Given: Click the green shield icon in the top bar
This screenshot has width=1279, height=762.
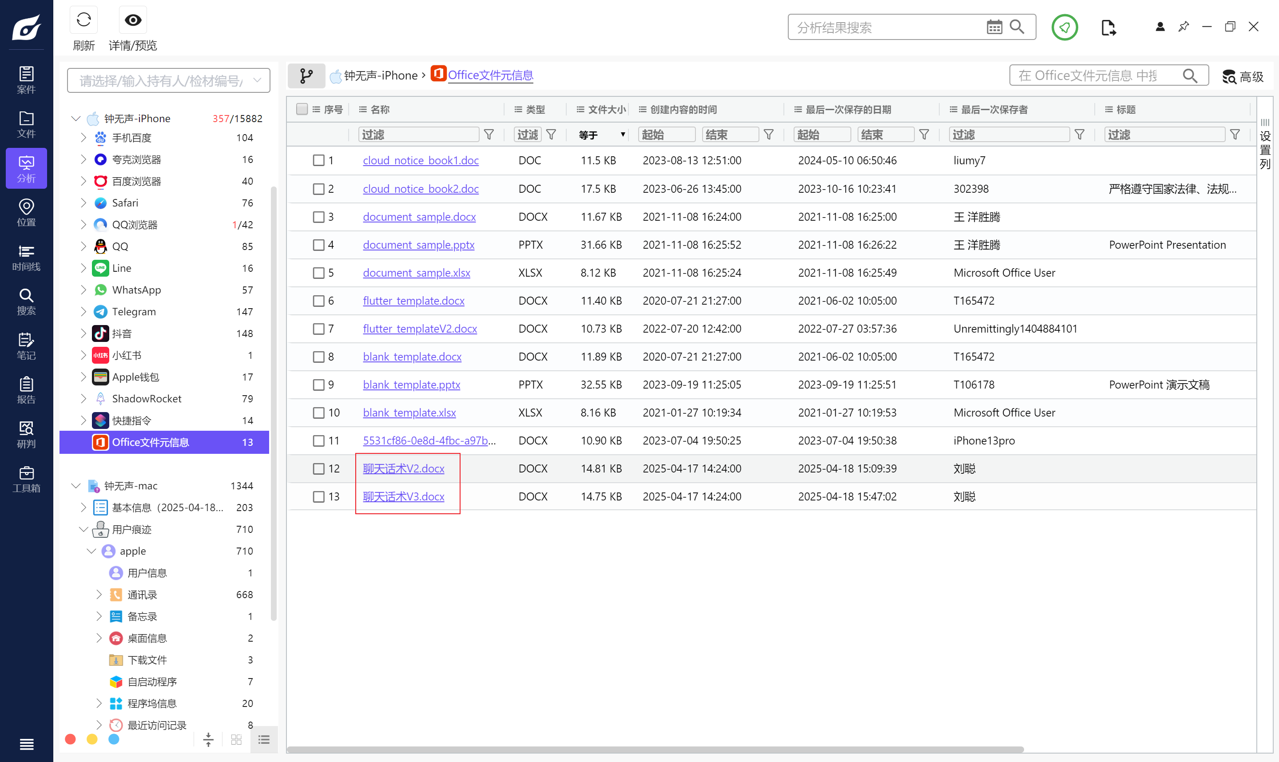Looking at the screenshot, I should (1065, 27).
